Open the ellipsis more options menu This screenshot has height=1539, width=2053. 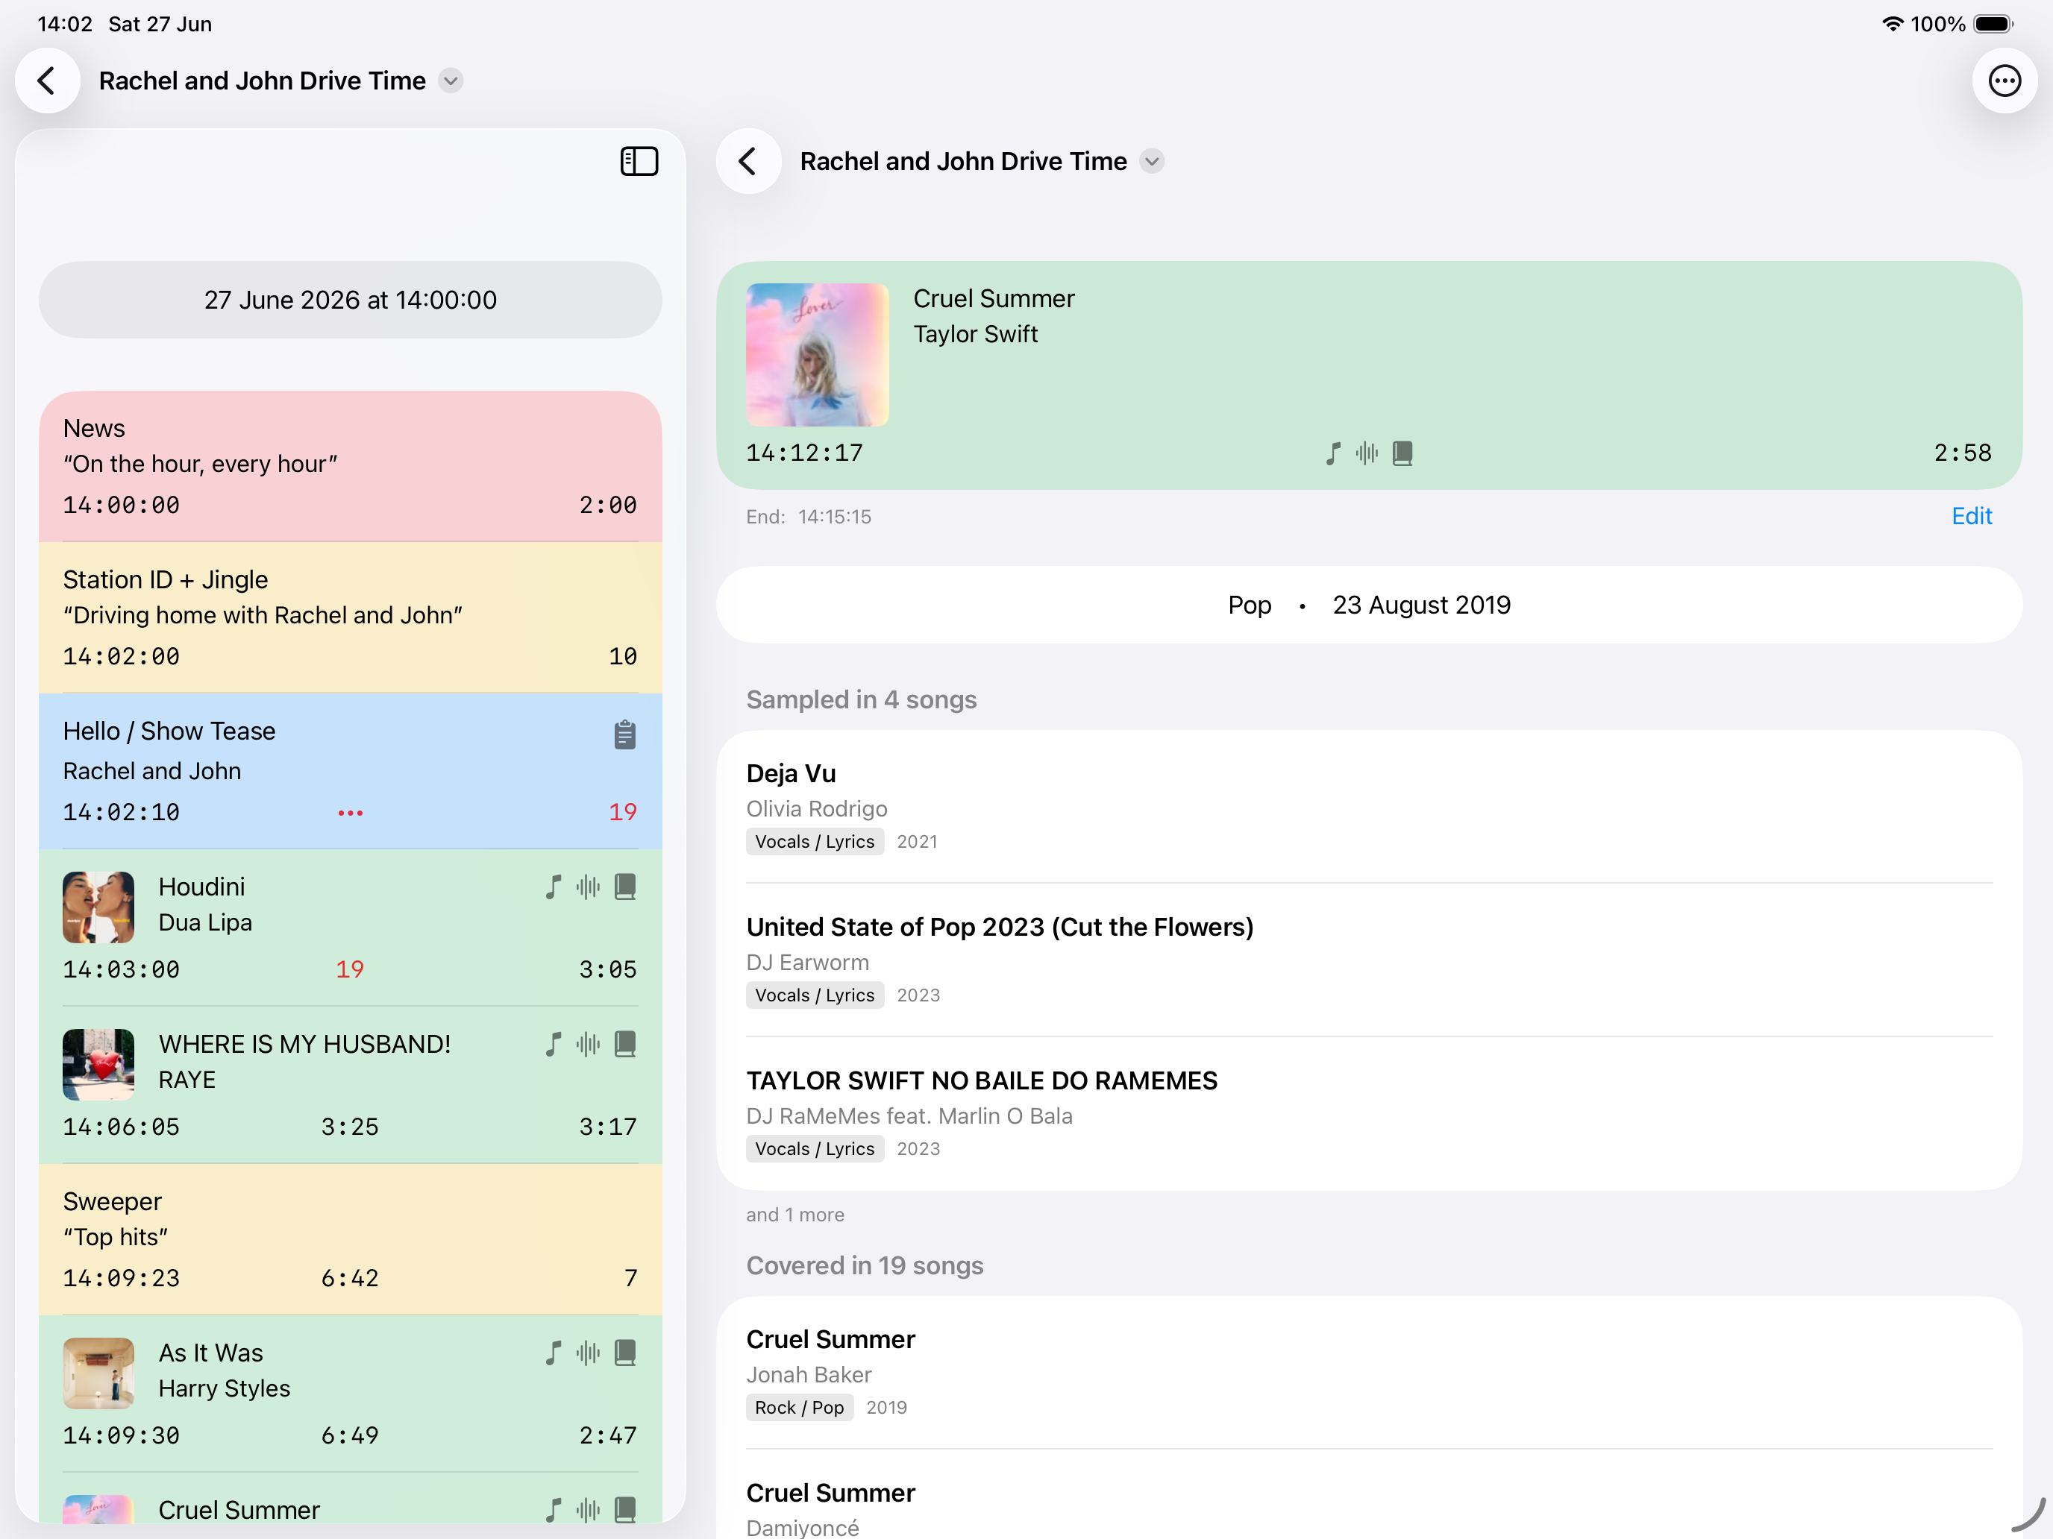[x=2005, y=81]
